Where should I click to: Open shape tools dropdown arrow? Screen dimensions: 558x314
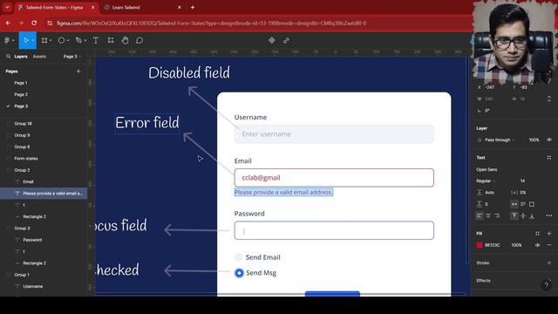click(68, 41)
